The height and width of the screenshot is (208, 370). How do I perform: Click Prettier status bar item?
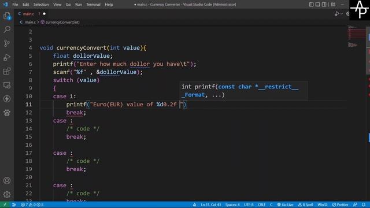[x=340, y=205]
